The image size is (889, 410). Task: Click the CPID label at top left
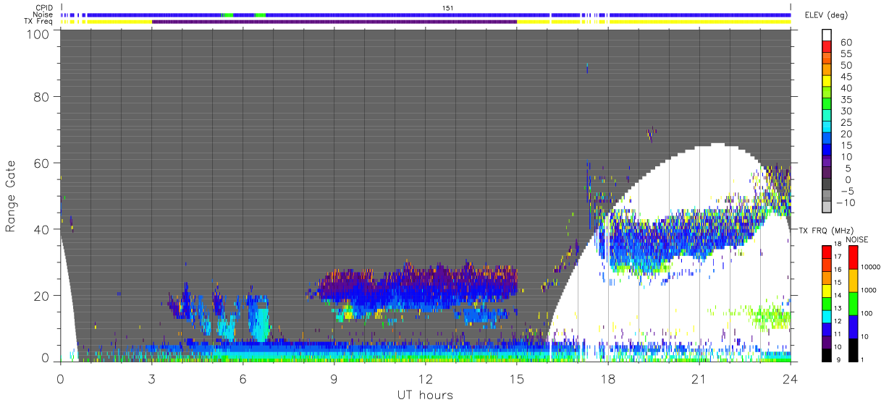coord(44,8)
